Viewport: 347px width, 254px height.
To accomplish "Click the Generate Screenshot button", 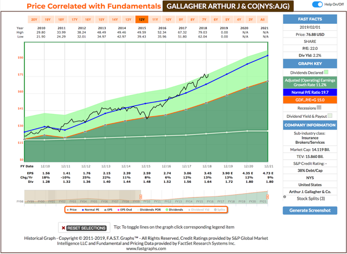I will click(310, 211).
